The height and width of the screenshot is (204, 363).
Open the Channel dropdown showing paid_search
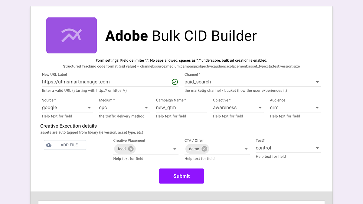pos(253,82)
